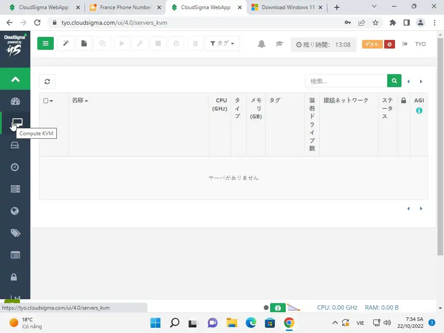Go to previous page arrow near search
The image size is (444, 333).
tap(408, 82)
